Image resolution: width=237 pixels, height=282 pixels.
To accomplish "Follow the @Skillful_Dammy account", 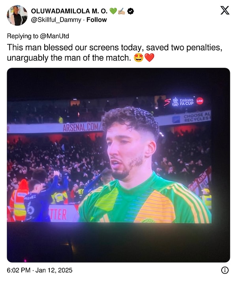I will [96, 20].
